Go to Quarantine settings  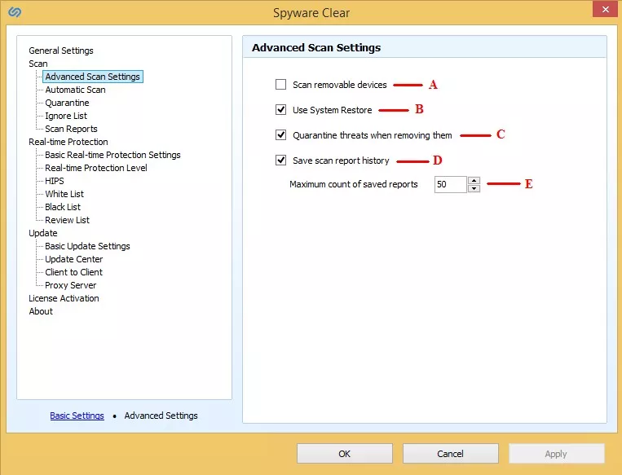[x=67, y=103]
